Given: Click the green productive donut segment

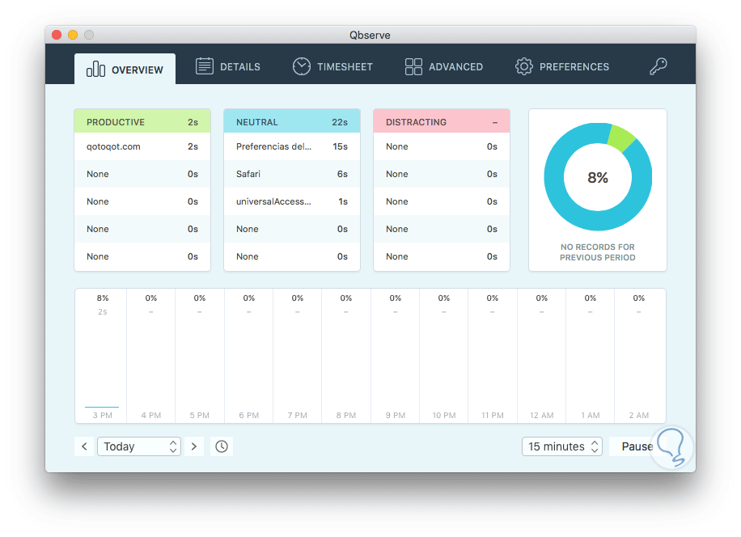Looking at the screenshot, I should [x=621, y=137].
